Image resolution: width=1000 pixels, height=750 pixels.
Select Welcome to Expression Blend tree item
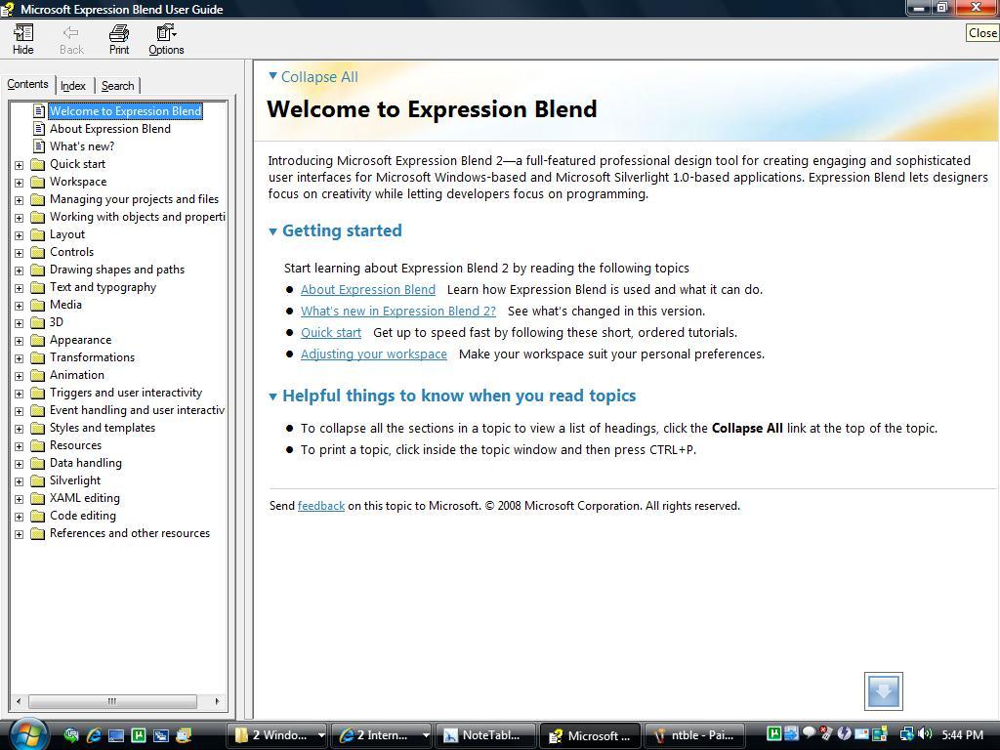point(126,111)
